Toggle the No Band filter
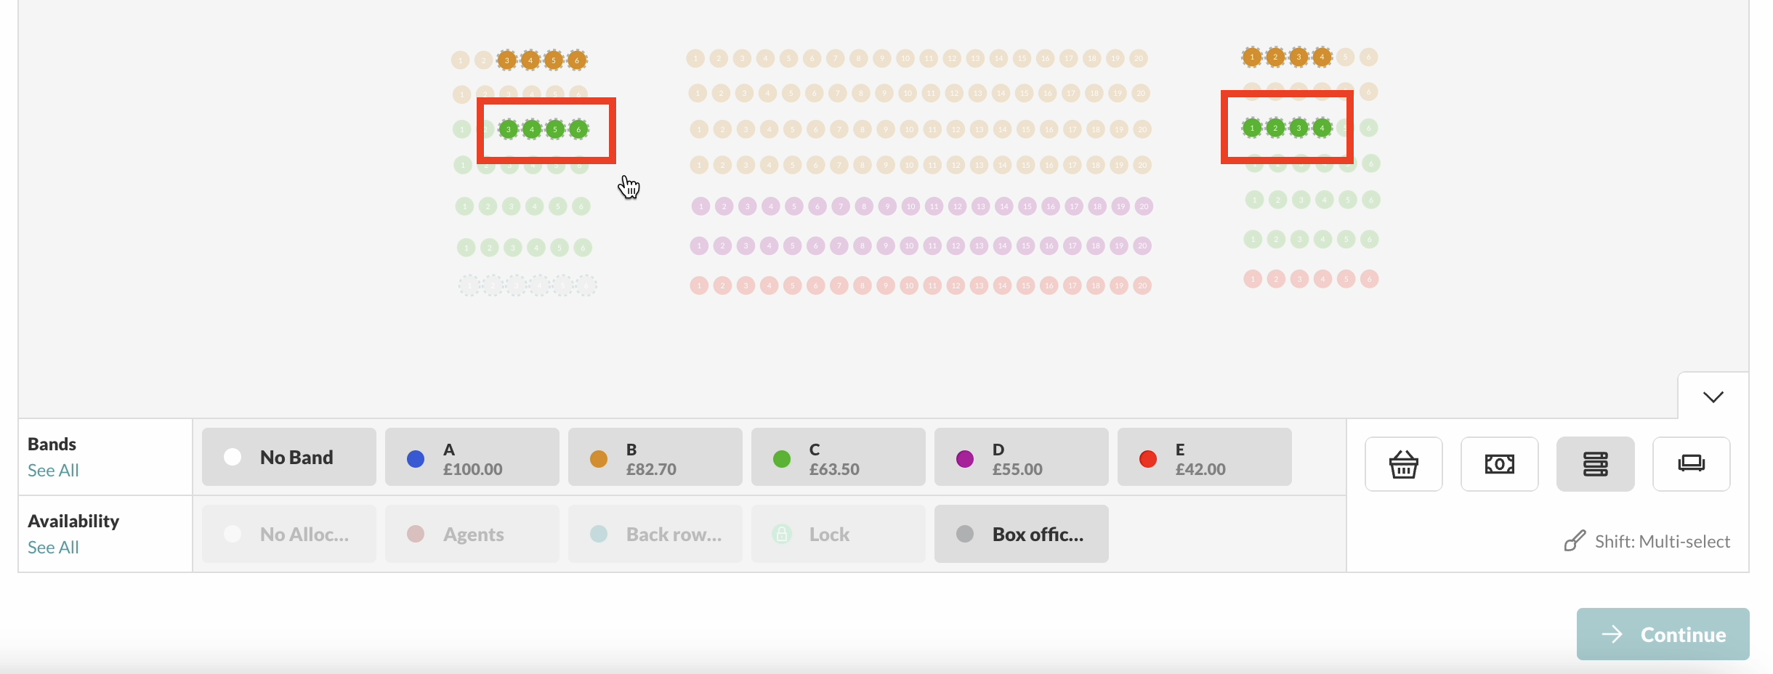The height and width of the screenshot is (674, 1773). (x=289, y=457)
